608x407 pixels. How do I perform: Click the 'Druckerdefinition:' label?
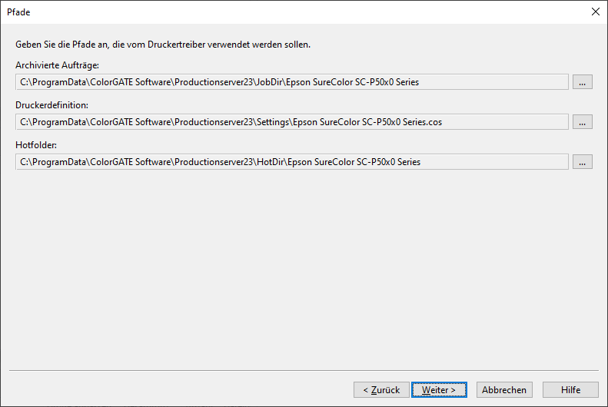(x=52, y=104)
